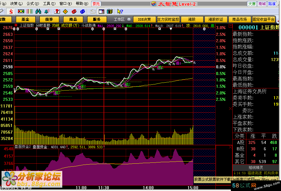The width and height of the screenshot is (281, 191).
Task: Open the 主力实时监控 tab
Action: coord(168,19)
